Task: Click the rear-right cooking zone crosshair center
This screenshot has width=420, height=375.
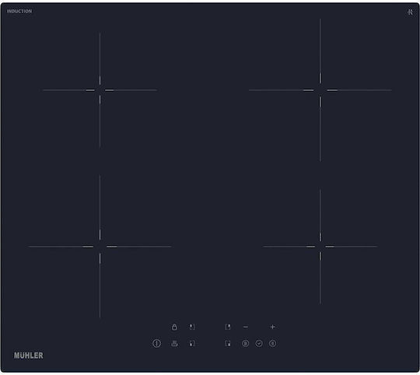Action: click(x=320, y=90)
